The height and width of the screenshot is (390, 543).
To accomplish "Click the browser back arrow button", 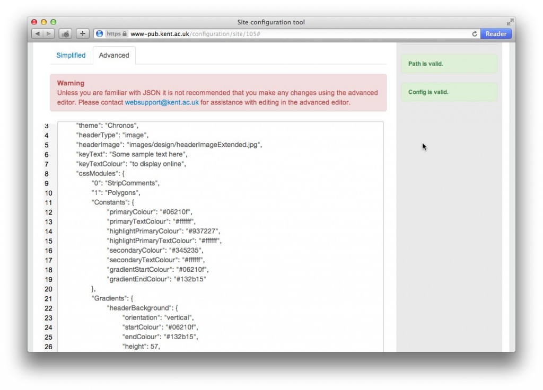I will [x=38, y=34].
